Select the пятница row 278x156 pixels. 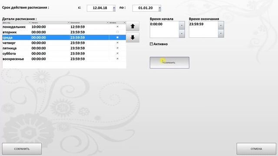point(64,48)
